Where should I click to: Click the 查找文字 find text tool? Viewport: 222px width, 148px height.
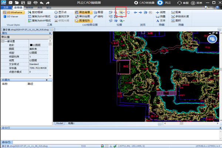(x=62, y=17)
